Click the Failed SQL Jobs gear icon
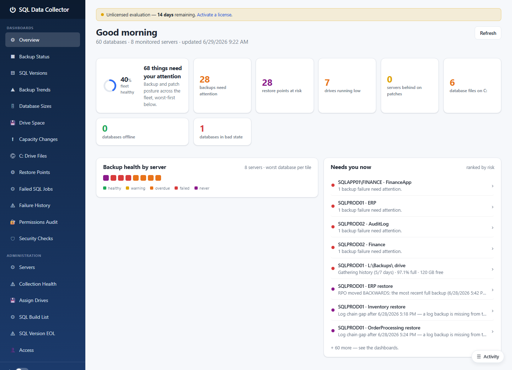Image resolution: width=512 pixels, height=370 pixels. click(13, 189)
